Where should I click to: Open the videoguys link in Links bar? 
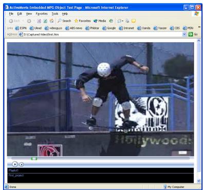pos(53,28)
